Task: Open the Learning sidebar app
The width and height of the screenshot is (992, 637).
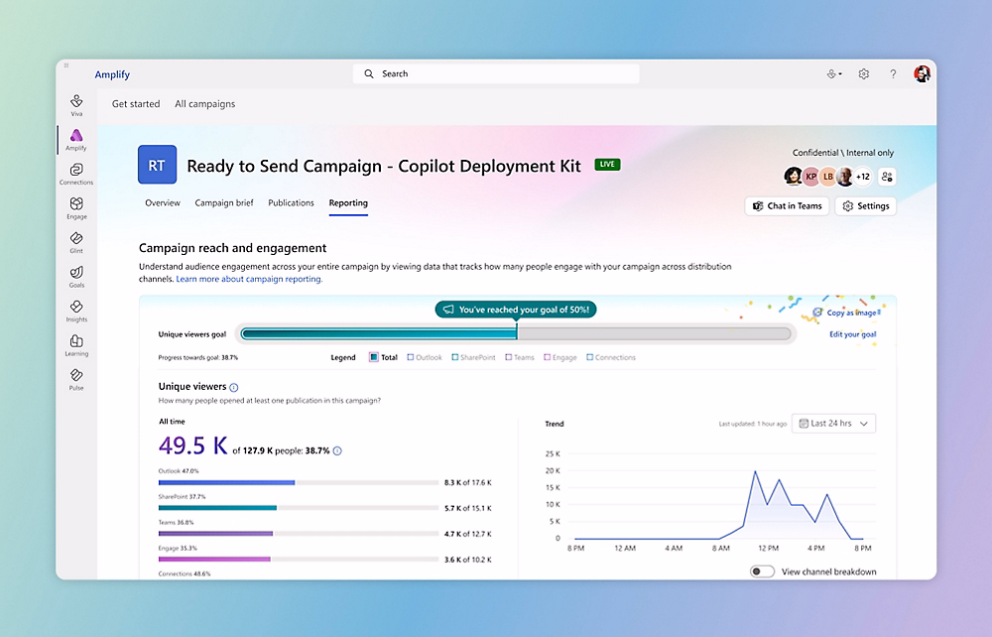Action: pos(76,344)
